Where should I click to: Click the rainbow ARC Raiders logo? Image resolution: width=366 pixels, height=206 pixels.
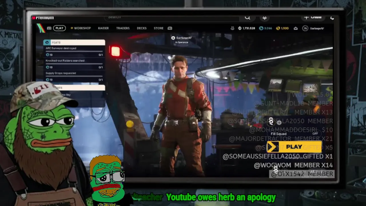tap(40, 28)
